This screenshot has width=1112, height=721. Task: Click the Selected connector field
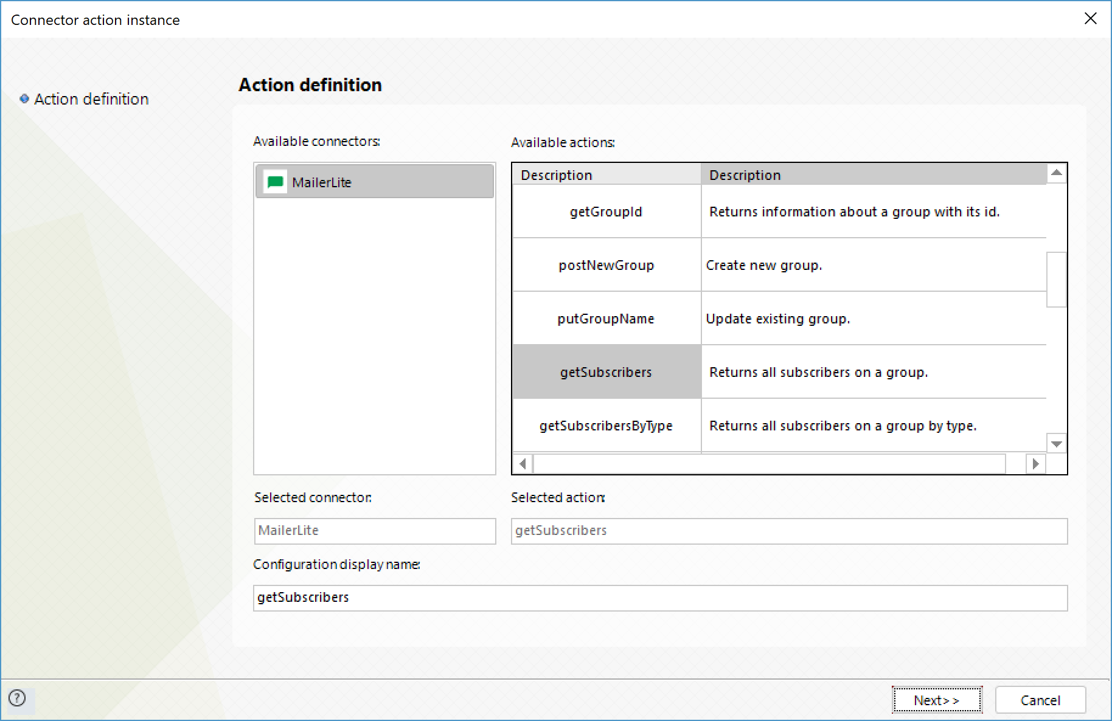[375, 531]
